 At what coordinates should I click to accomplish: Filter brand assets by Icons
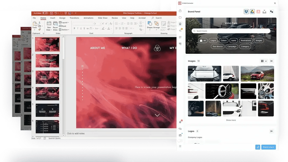point(234,40)
